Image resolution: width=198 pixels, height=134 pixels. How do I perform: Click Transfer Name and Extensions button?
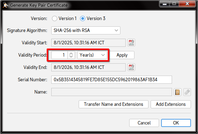point(113,104)
